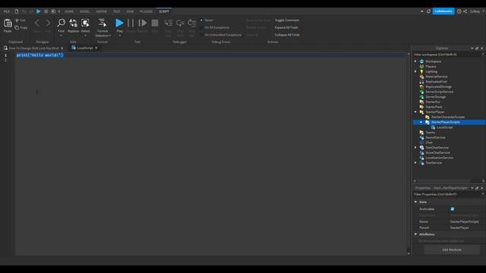Viewport: 486px width, 273px height.
Task: Collapse the Attributes section in Properties
Action: [415, 234]
